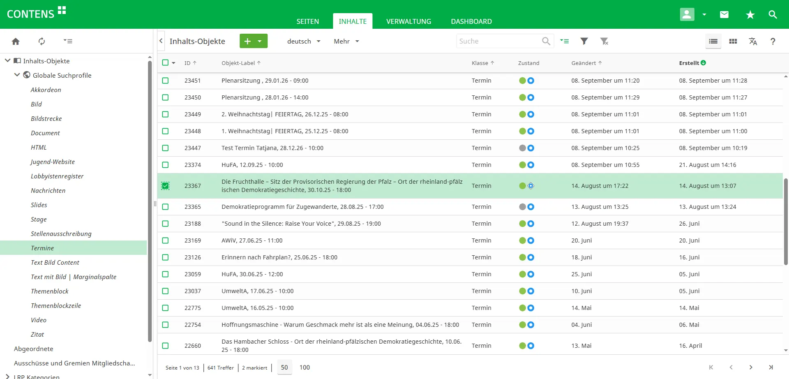This screenshot has width=789, height=379.
Task: Switch to grid tile view
Action: coord(733,41)
